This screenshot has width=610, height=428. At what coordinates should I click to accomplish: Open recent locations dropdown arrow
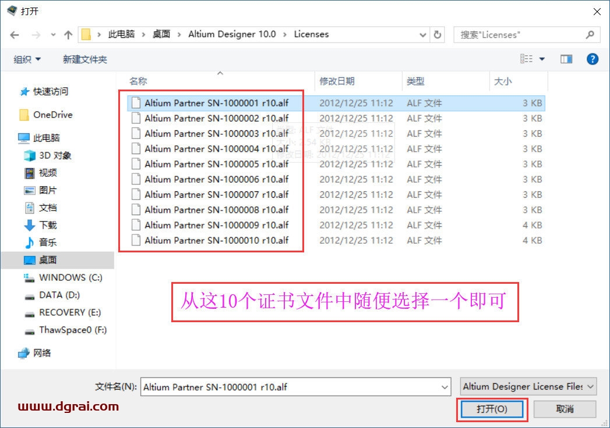(x=53, y=35)
